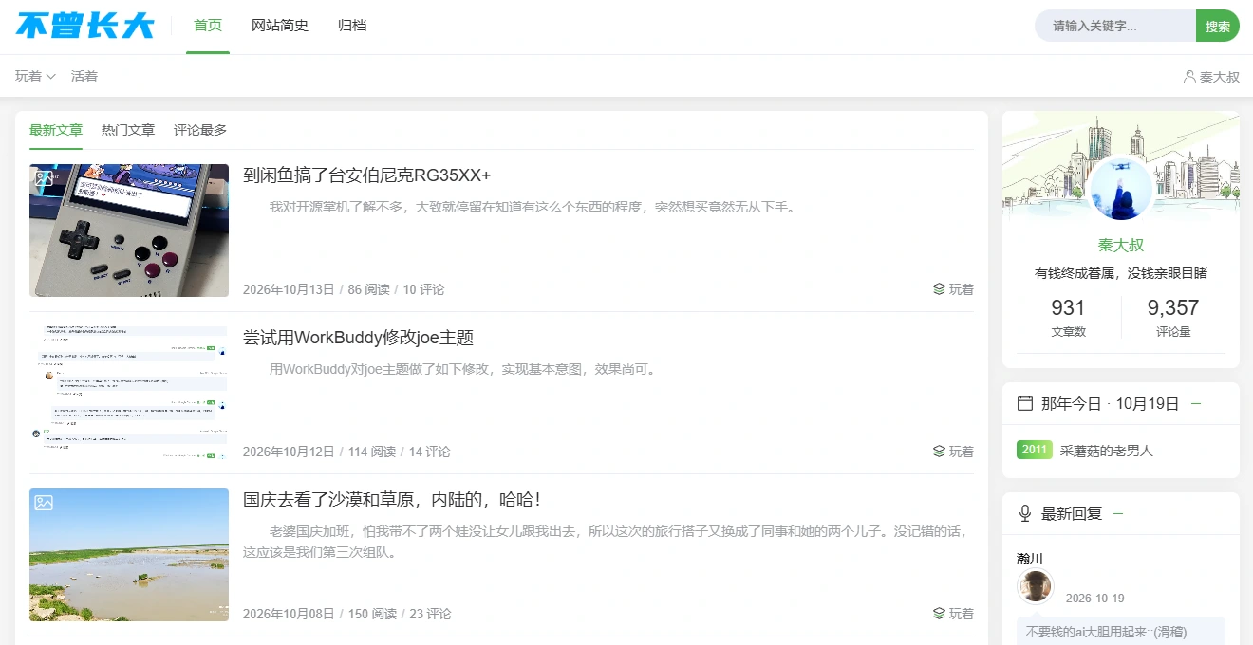Click the 2026年10月08日 date text

click(289, 614)
